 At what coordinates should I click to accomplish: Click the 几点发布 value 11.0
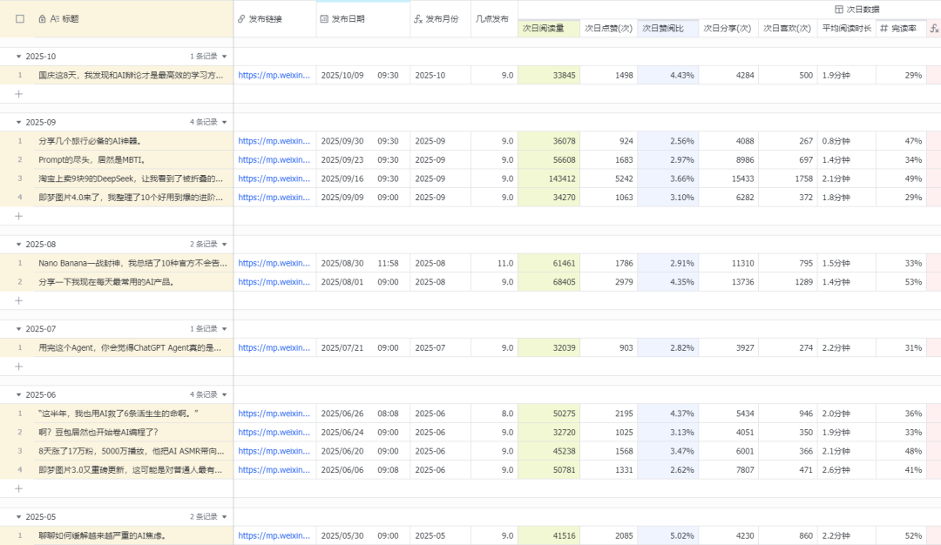tap(495, 263)
